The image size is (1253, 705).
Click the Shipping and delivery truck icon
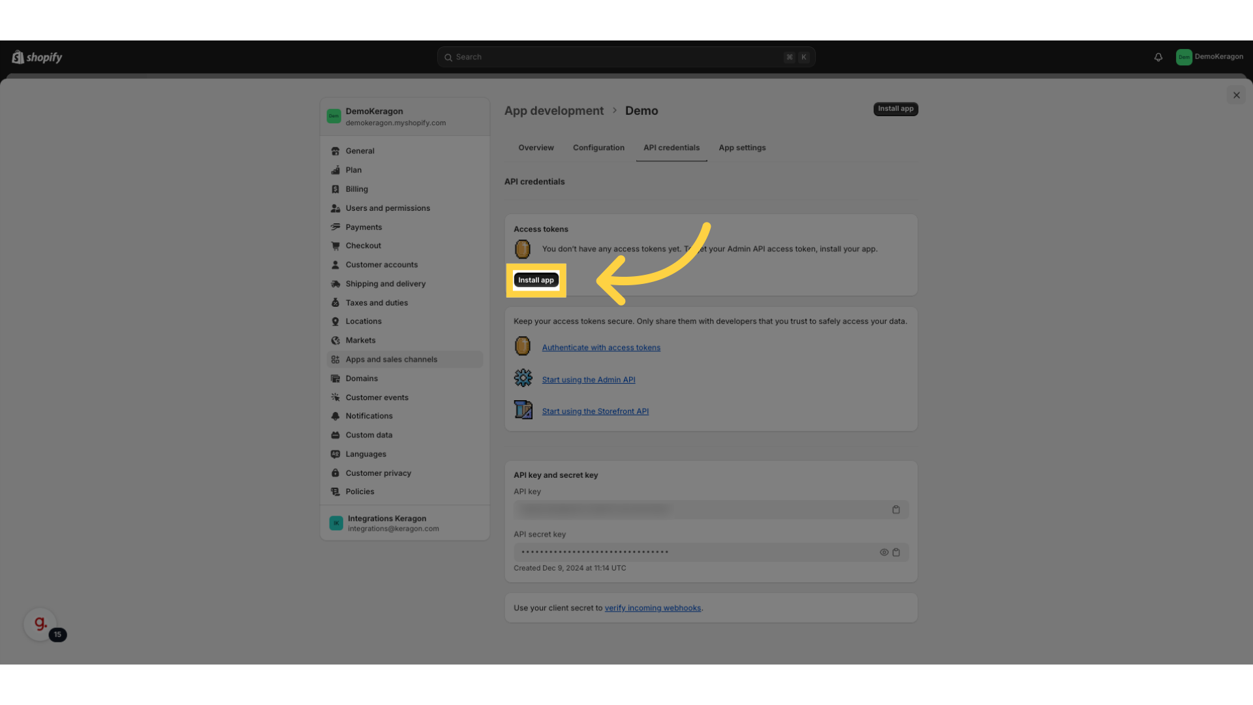(x=335, y=284)
